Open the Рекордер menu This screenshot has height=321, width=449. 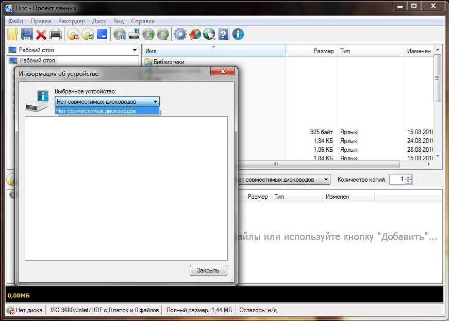pos(72,21)
